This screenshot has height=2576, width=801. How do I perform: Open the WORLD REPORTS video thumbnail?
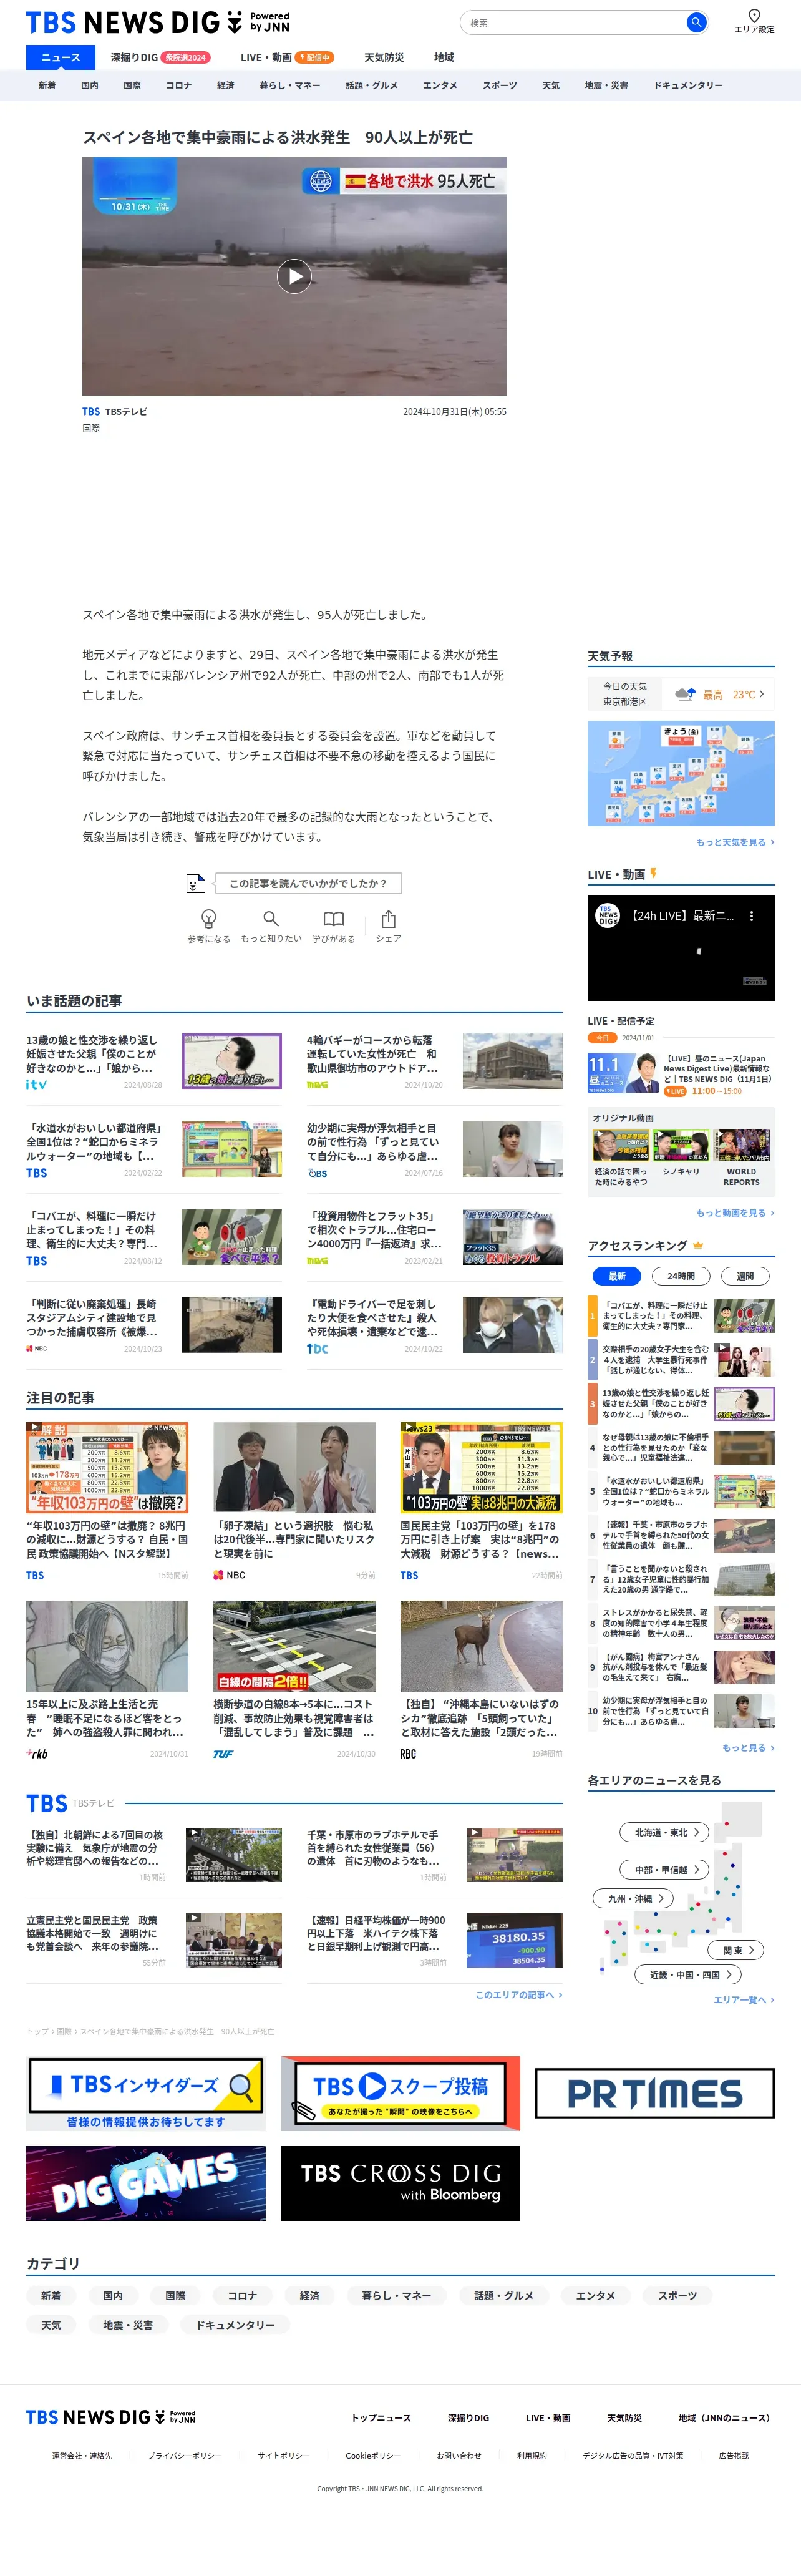tap(742, 1146)
